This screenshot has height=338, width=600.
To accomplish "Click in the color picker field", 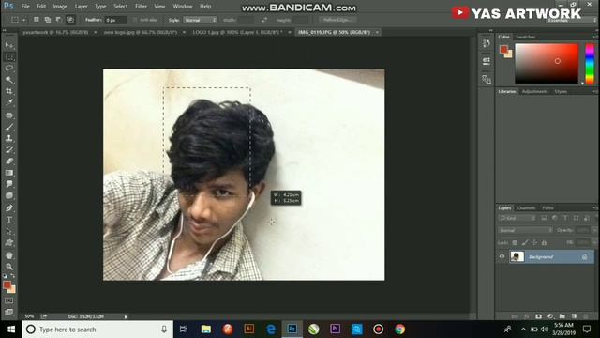I will [547, 63].
